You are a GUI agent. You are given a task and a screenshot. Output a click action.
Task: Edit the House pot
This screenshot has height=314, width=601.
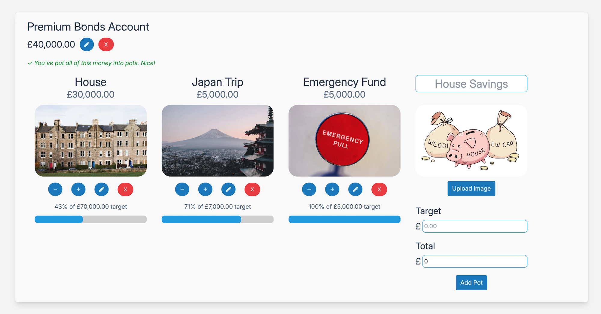pos(102,189)
